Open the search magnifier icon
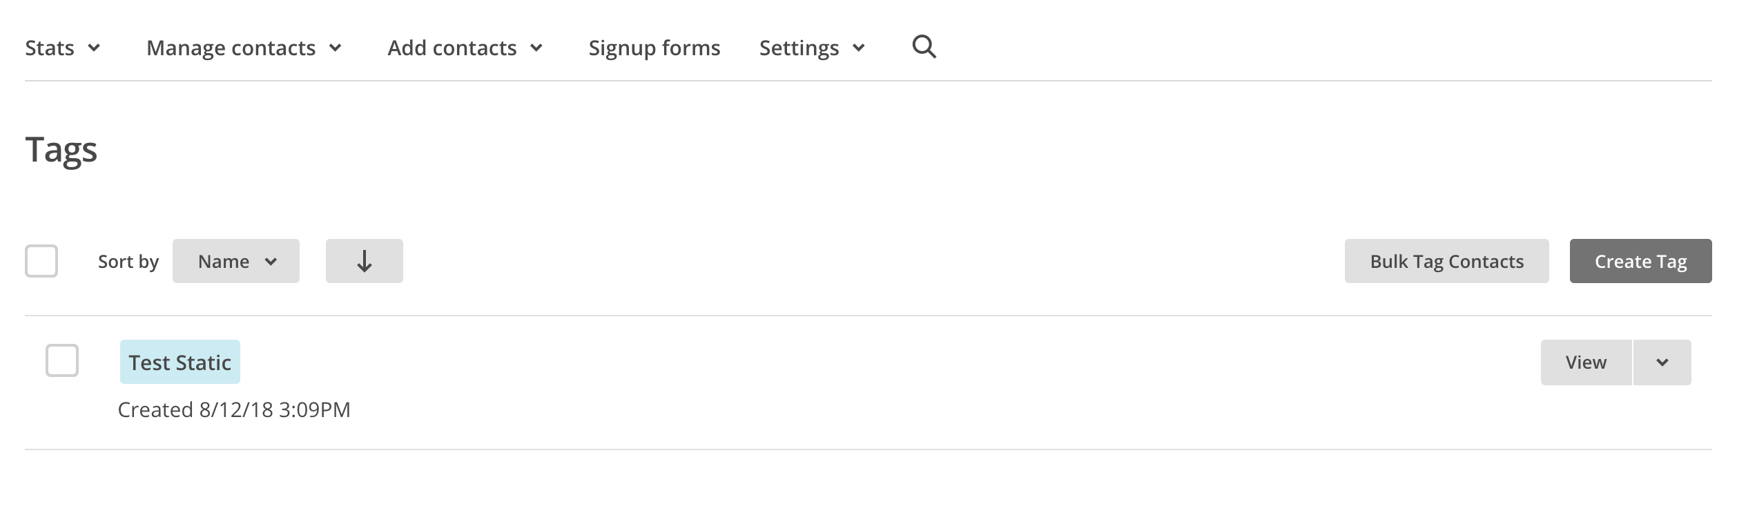This screenshot has width=1737, height=522. [x=924, y=47]
